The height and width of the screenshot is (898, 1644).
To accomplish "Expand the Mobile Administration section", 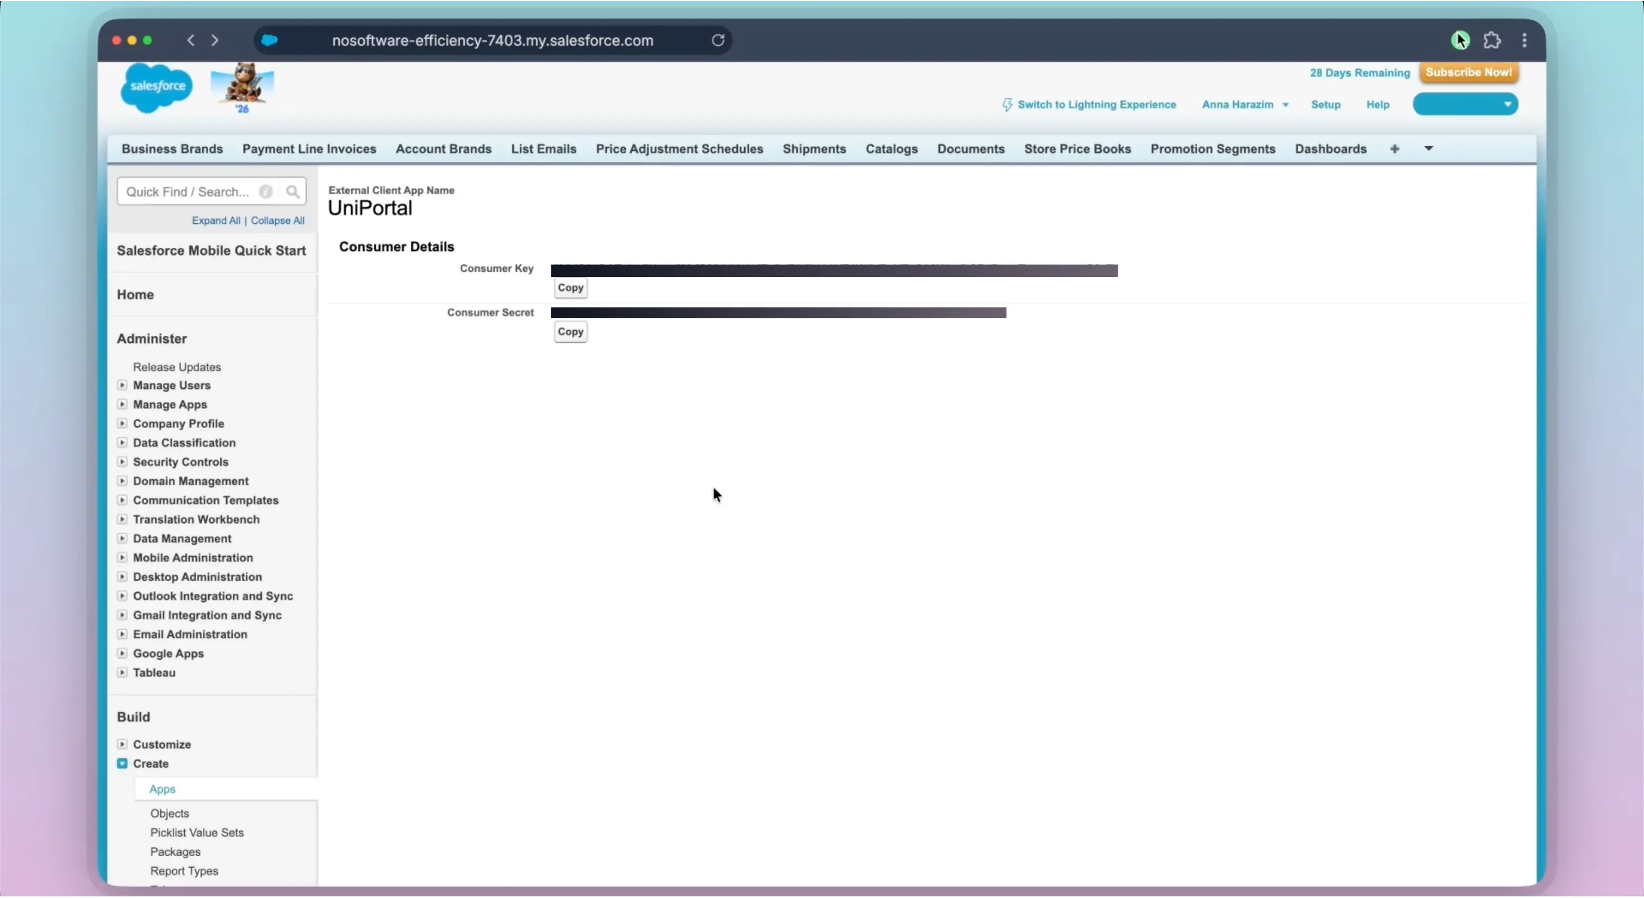I will click(122, 557).
